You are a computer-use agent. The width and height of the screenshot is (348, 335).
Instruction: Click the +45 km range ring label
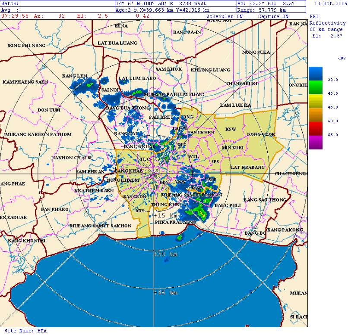click(x=165, y=293)
